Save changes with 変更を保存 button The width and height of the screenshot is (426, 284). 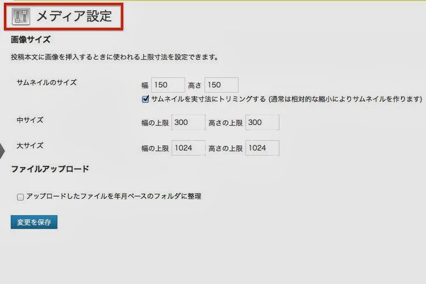point(34,222)
